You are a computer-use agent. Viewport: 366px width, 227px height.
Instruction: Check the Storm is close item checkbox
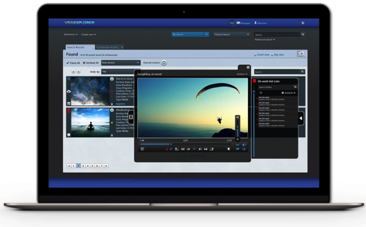68,104
